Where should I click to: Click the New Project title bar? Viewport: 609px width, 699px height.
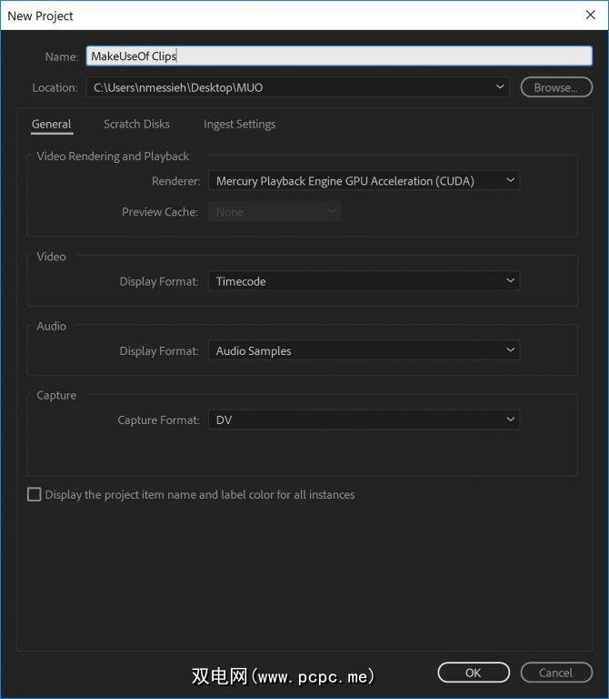[273, 15]
